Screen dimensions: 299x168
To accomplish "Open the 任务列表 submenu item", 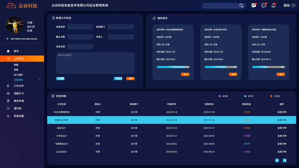I will 18,80.
